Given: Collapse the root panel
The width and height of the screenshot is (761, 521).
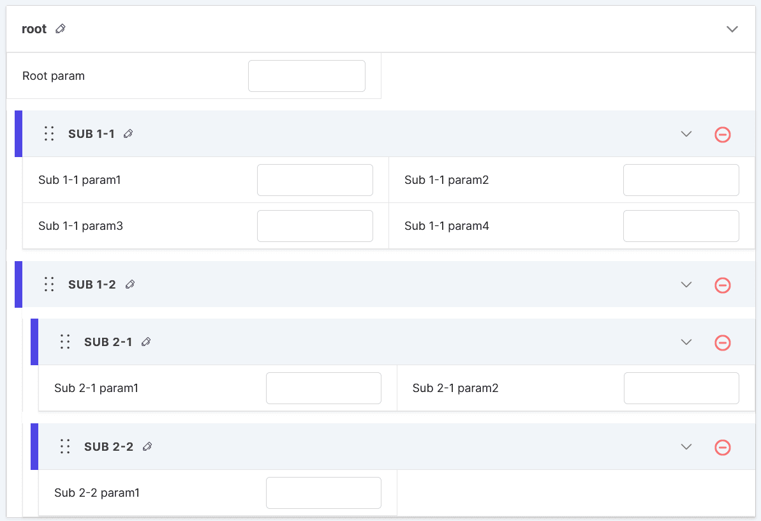Looking at the screenshot, I should tap(732, 29).
